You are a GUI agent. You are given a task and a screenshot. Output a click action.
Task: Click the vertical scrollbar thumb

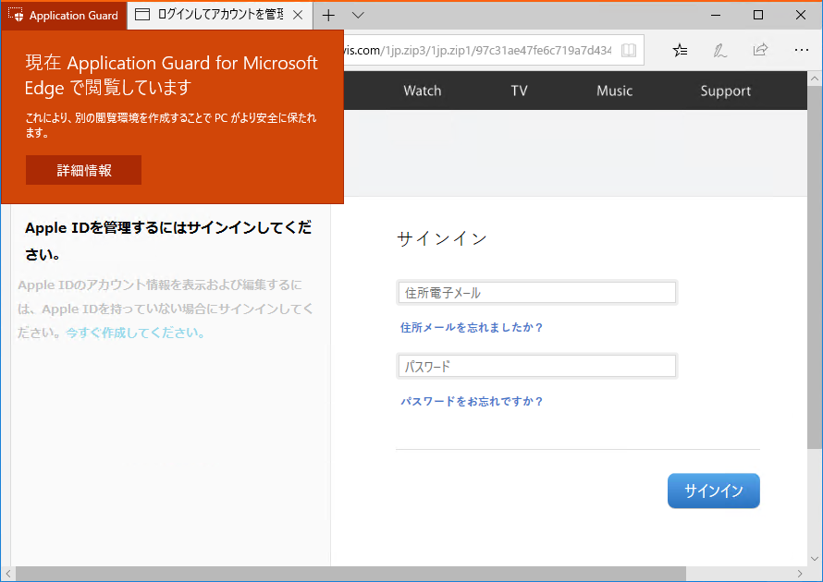tap(815, 267)
